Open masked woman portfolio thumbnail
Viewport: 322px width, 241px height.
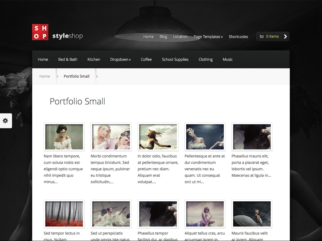click(x=64, y=137)
